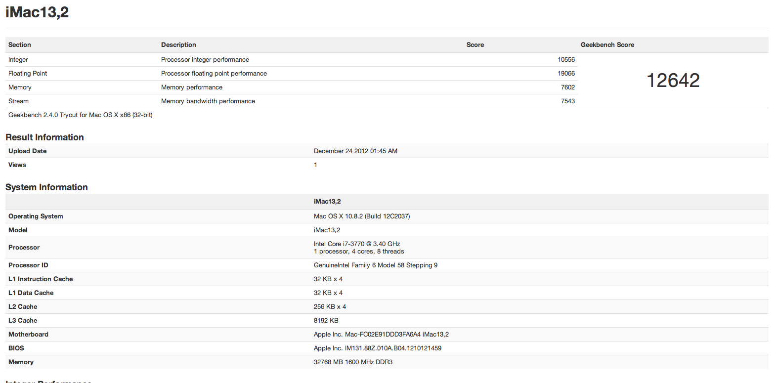
Task: Click the L1 Data Cache label
Action: point(31,293)
